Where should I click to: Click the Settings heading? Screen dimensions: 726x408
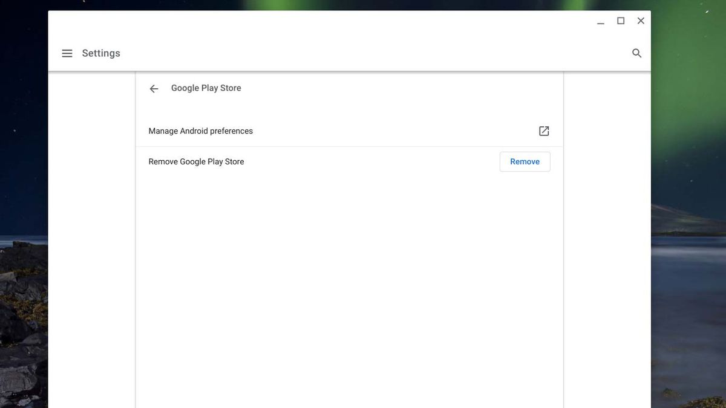(101, 53)
